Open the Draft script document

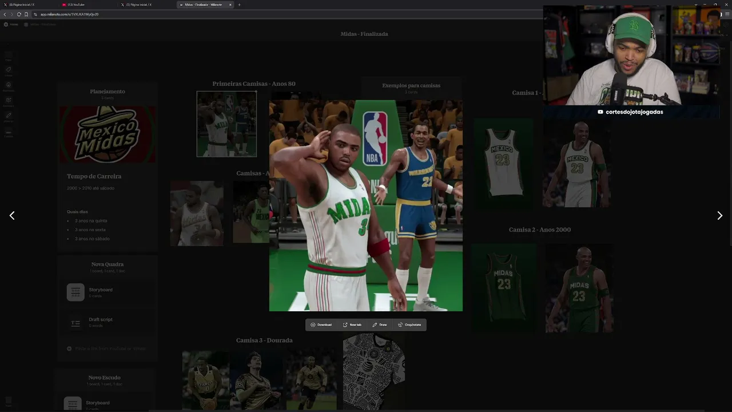click(x=75, y=322)
